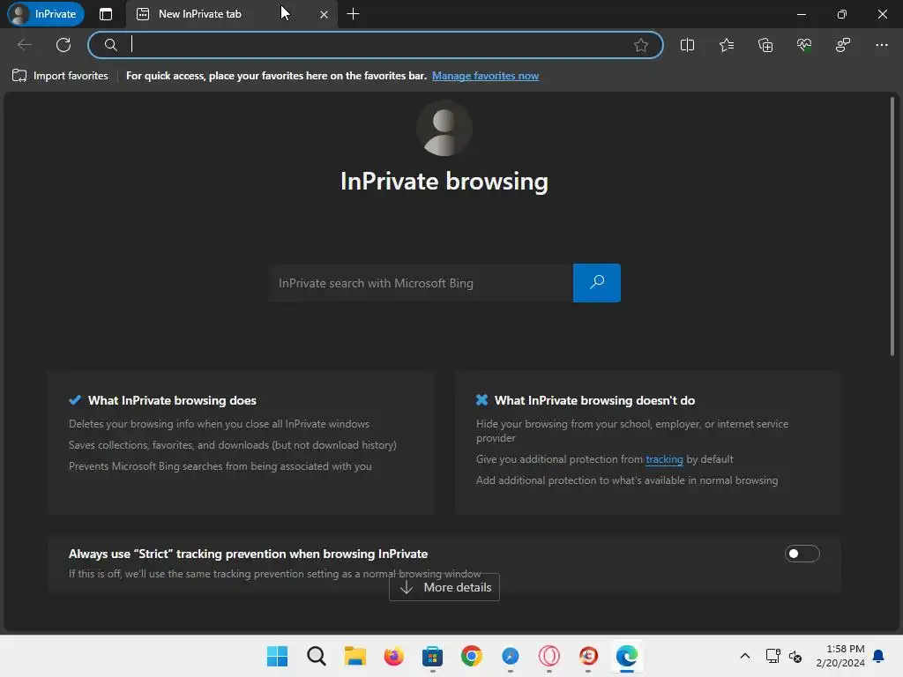Open the tracking link

(664, 458)
